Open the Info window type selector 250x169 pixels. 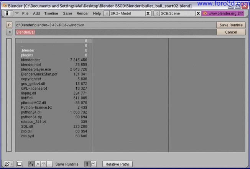(x=8, y=13)
